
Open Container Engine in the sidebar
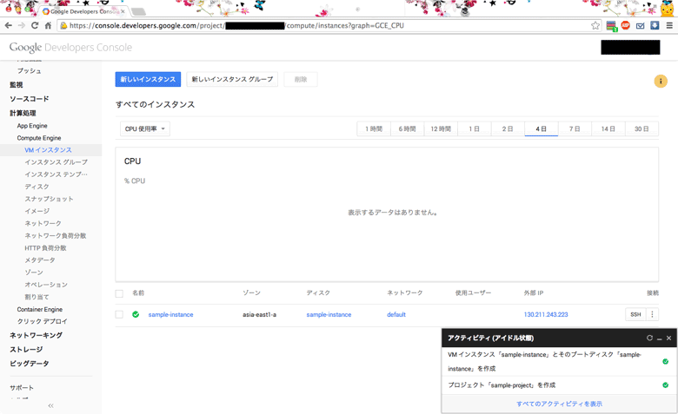pyautogui.click(x=40, y=309)
